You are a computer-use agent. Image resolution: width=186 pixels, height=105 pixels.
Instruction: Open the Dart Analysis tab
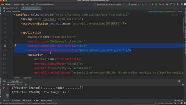[46, 100]
